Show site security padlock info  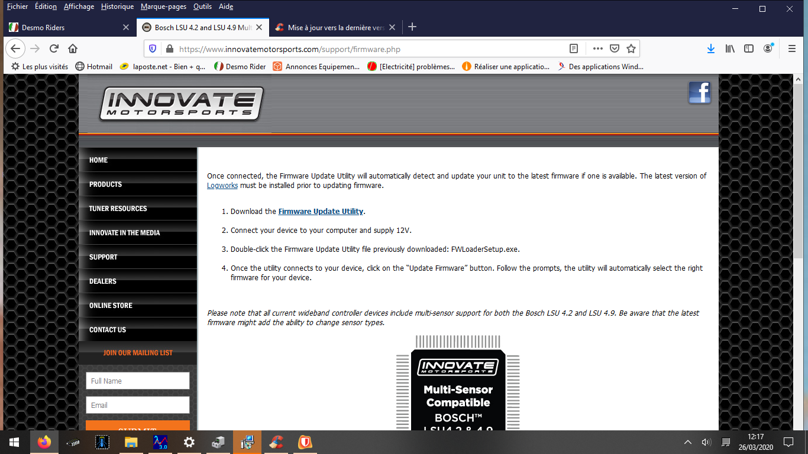(x=170, y=49)
